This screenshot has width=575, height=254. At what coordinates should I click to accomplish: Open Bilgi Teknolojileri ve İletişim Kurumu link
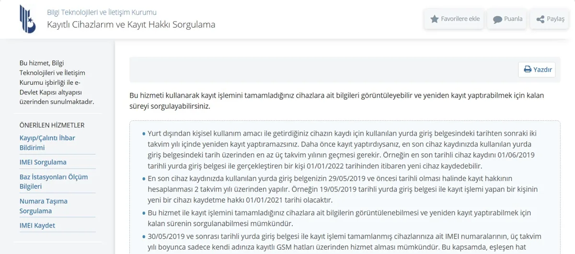102,12
